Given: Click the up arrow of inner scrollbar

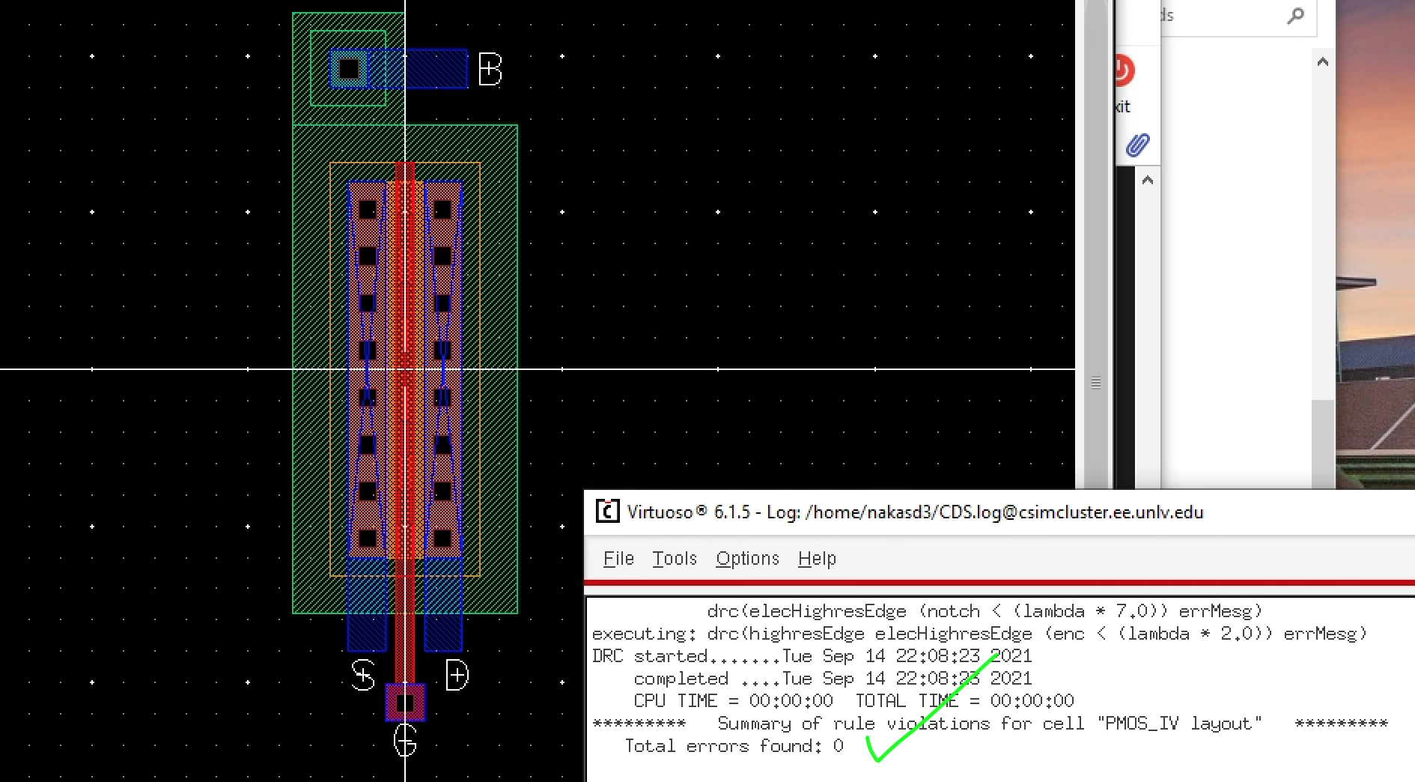Looking at the screenshot, I should click(1148, 181).
